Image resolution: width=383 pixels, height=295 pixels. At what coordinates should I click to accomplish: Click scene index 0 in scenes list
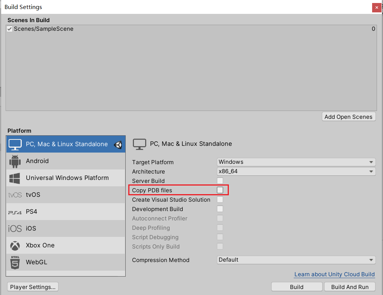click(x=373, y=29)
